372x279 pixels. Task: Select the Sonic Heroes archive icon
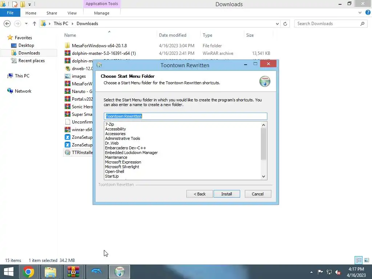click(68, 106)
